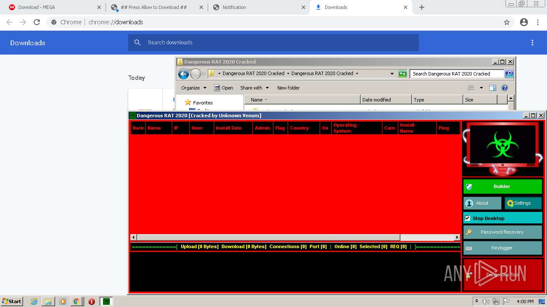The image size is (547, 307).
Task: Open the Builder button in Dangerous RAT
Action: click(503, 186)
